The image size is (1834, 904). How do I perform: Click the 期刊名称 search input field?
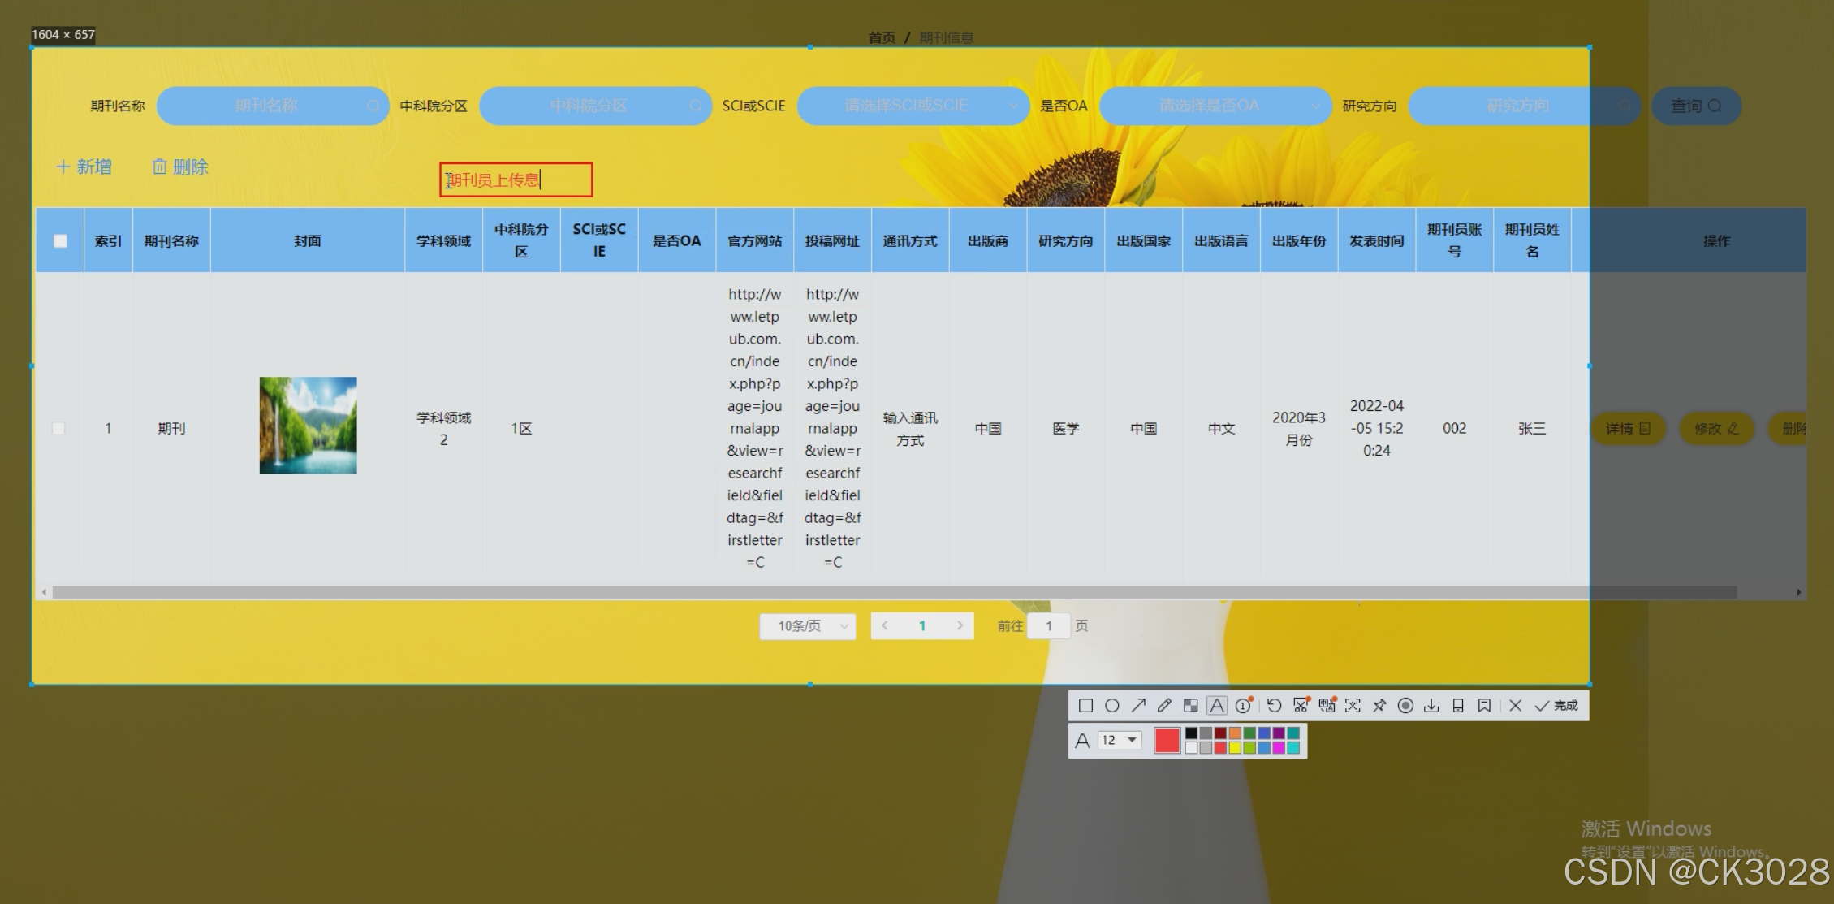272,106
